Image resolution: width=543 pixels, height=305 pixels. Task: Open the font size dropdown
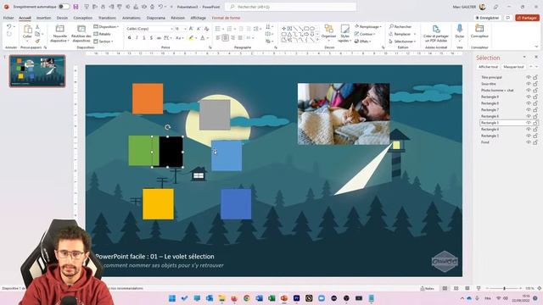[186, 29]
